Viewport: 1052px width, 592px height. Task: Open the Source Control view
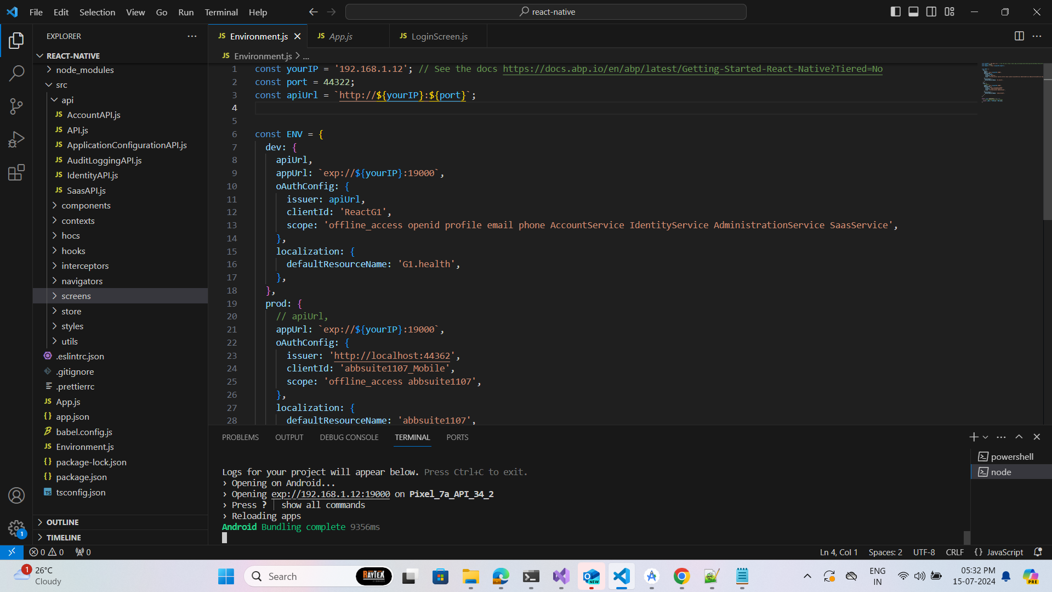coord(16,106)
